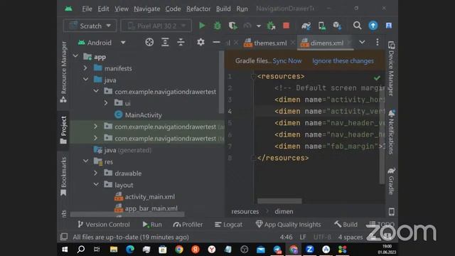Image resolution: width=455 pixels, height=256 pixels.
Task: Run app with coverage shield icon
Action: coord(232,26)
